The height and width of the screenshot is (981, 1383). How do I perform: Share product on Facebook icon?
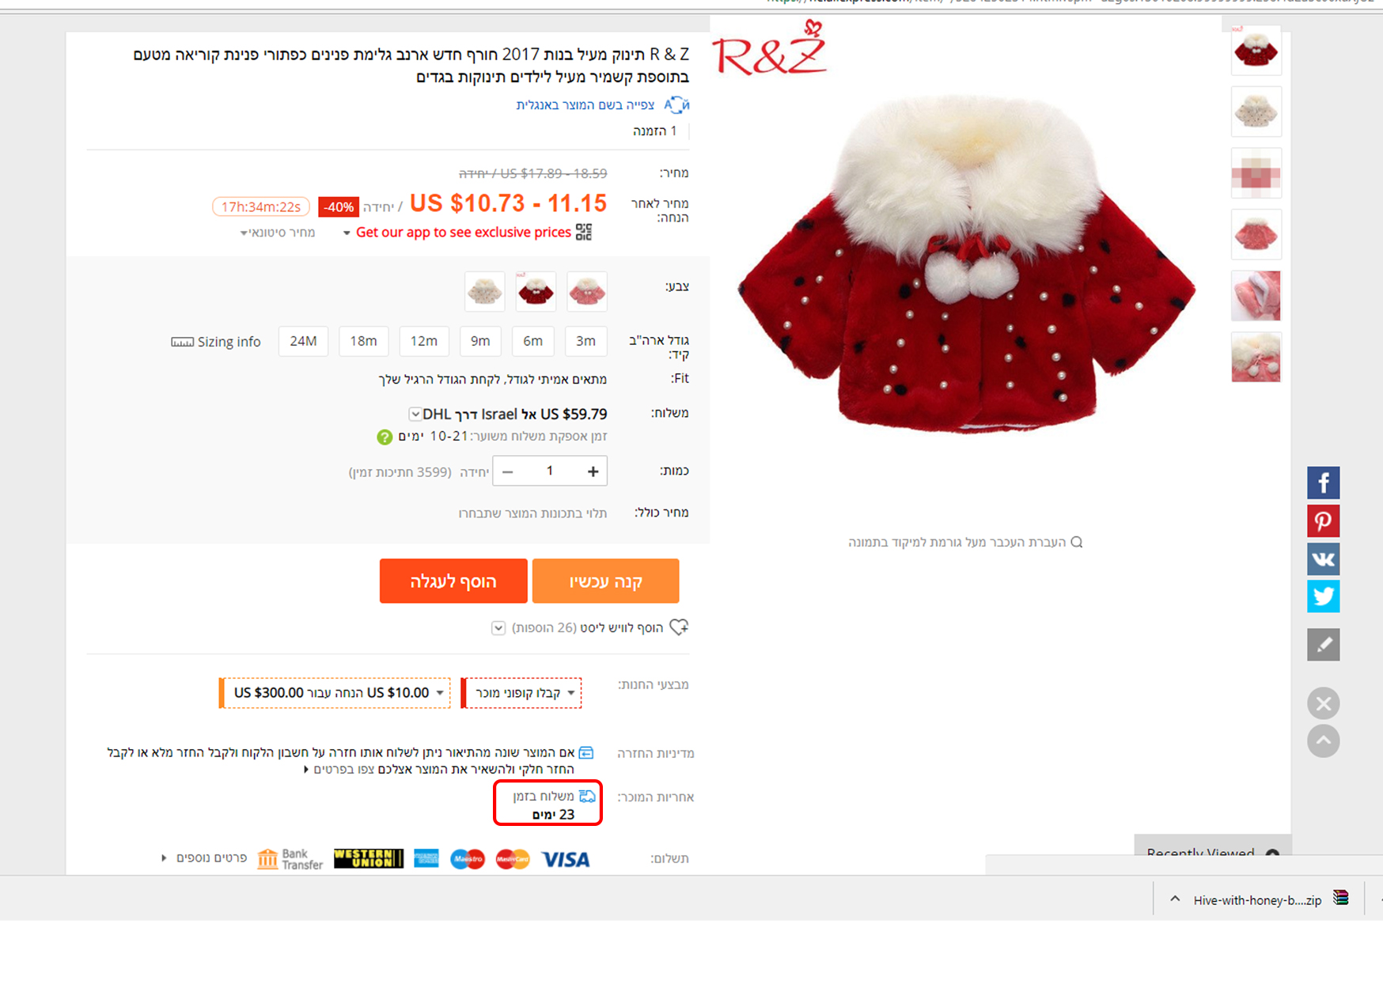[x=1323, y=483]
